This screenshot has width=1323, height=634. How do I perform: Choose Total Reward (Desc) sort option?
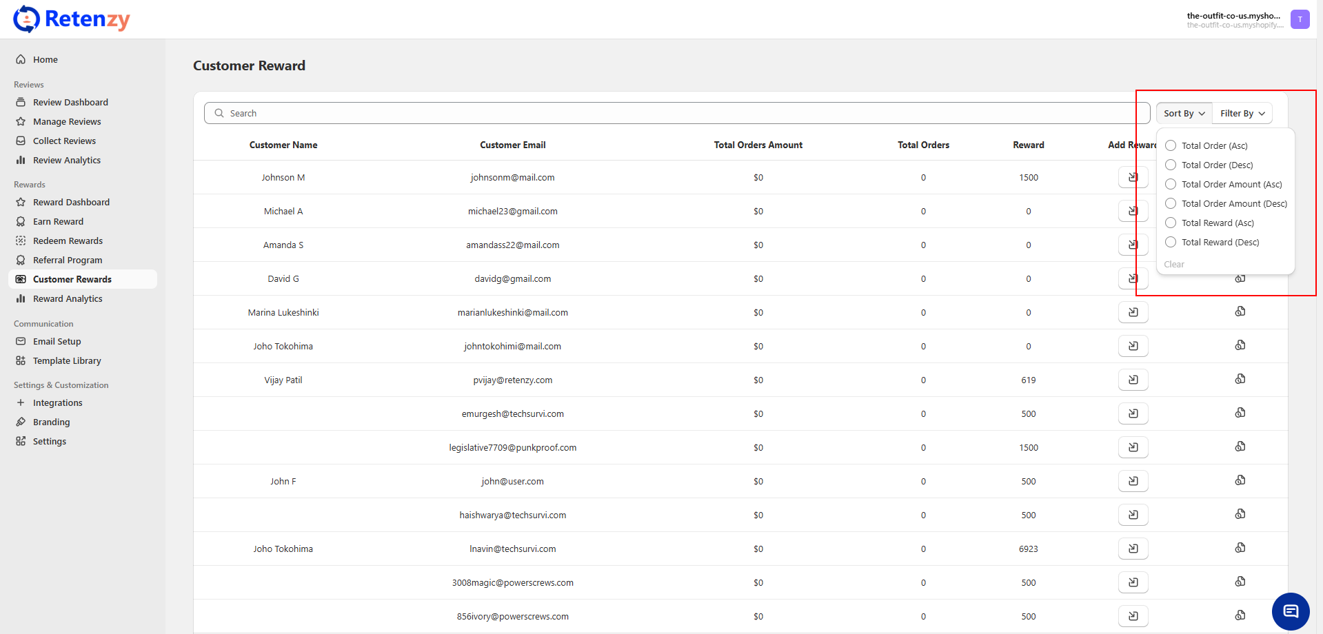1171,242
